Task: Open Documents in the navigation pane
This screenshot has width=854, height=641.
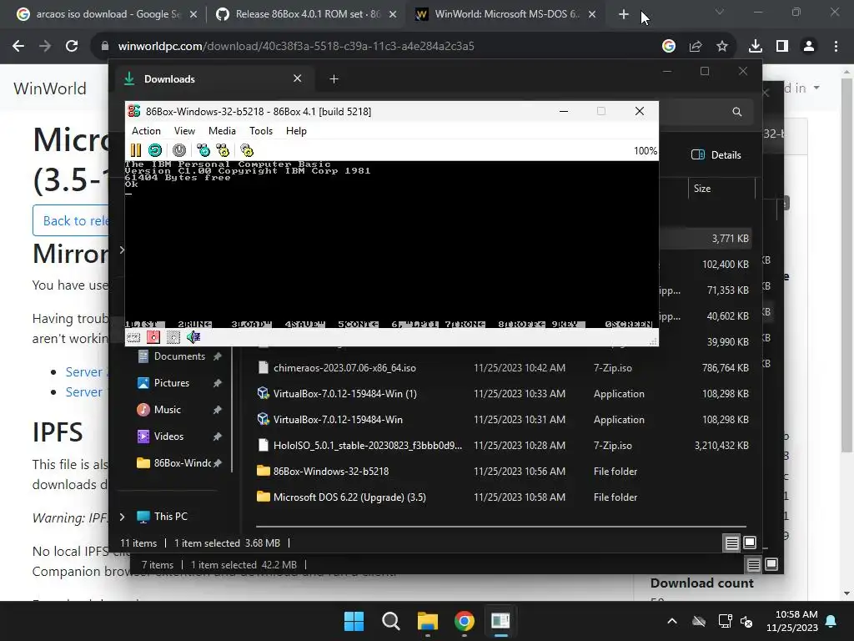Action: click(179, 356)
